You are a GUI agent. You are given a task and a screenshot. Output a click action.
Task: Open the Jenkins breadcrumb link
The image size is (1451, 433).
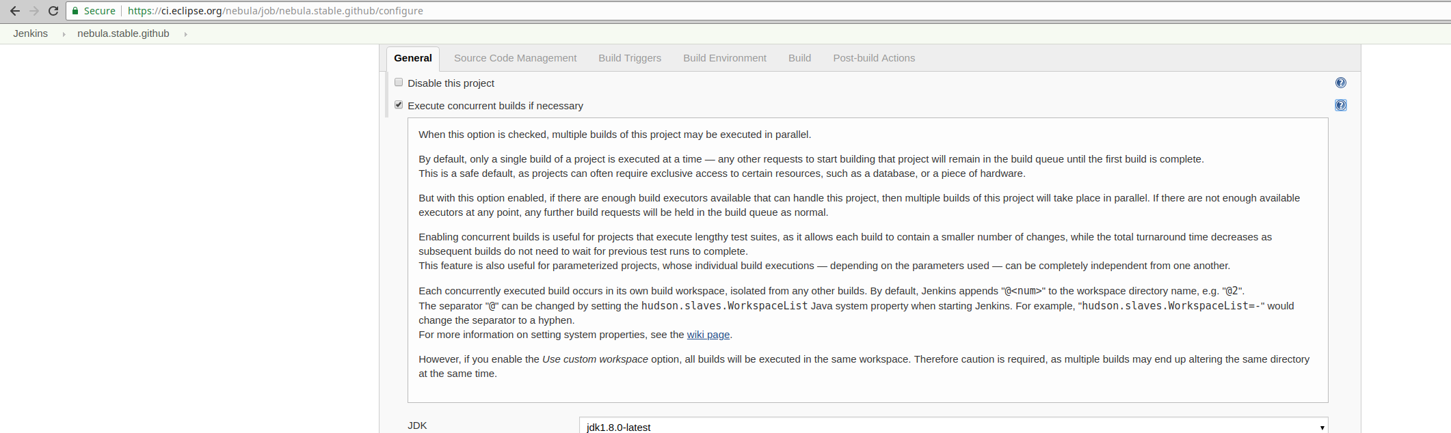(x=31, y=33)
